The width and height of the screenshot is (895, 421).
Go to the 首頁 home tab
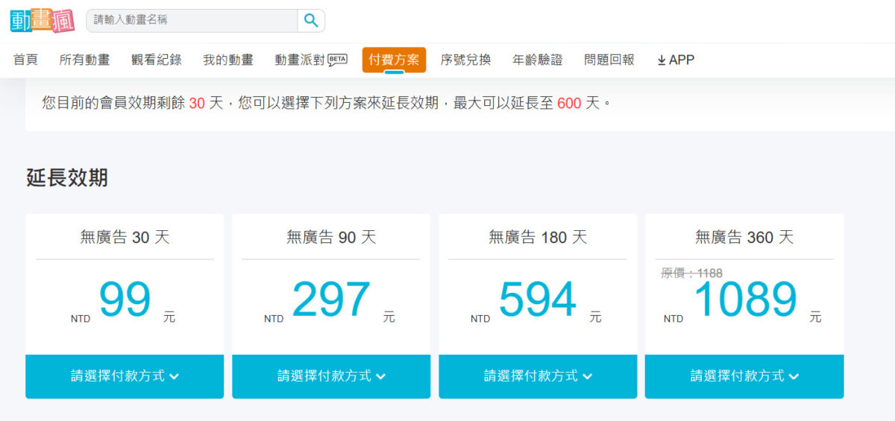point(26,60)
